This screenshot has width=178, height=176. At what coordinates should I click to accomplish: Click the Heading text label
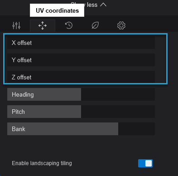[23, 95]
